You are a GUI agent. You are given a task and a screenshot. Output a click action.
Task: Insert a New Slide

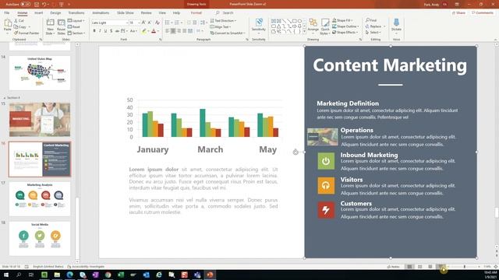(x=50, y=26)
